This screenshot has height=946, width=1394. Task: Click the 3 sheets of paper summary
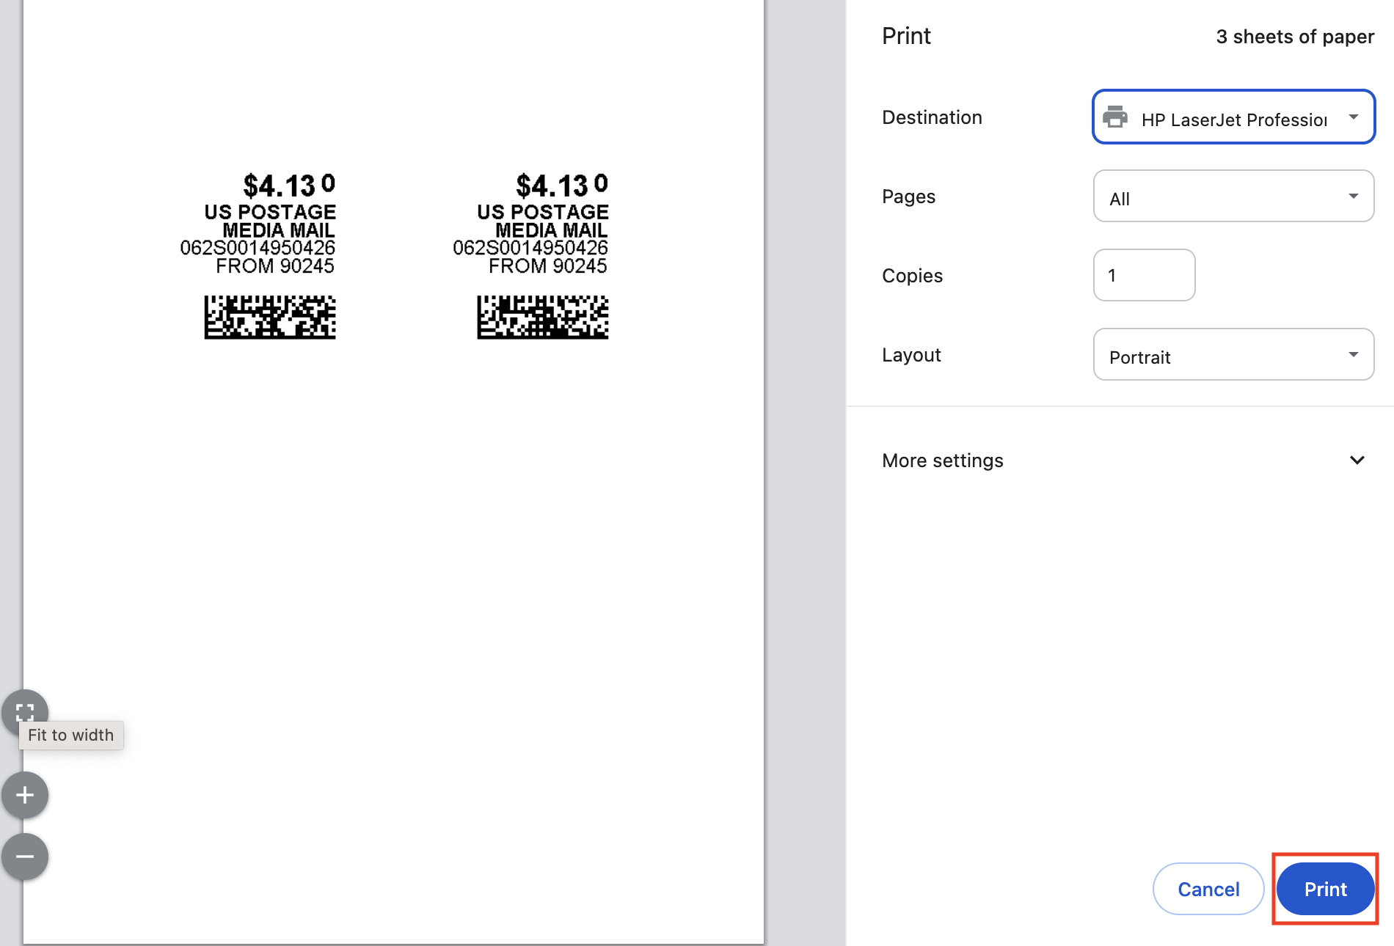pyautogui.click(x=1294, y=37)
